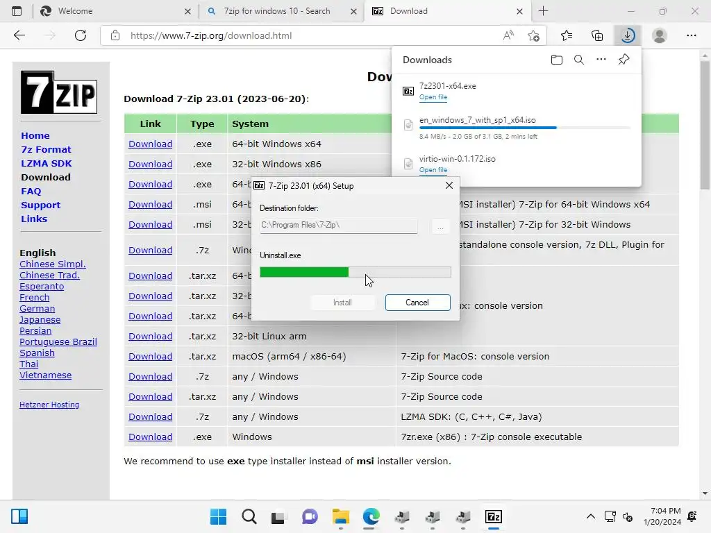Download LZMA SDK .7z archive
711x533 pixels.
pyautogui.click(x=150, y=417)
